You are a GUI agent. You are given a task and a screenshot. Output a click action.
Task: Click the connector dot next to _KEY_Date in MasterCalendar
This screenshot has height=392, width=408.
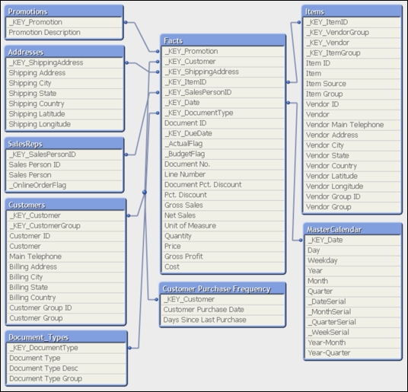coord(301,240)
